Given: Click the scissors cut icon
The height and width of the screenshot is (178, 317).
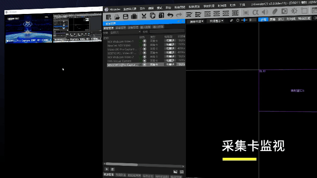Looking at the screenshot, I should [144, 16].
